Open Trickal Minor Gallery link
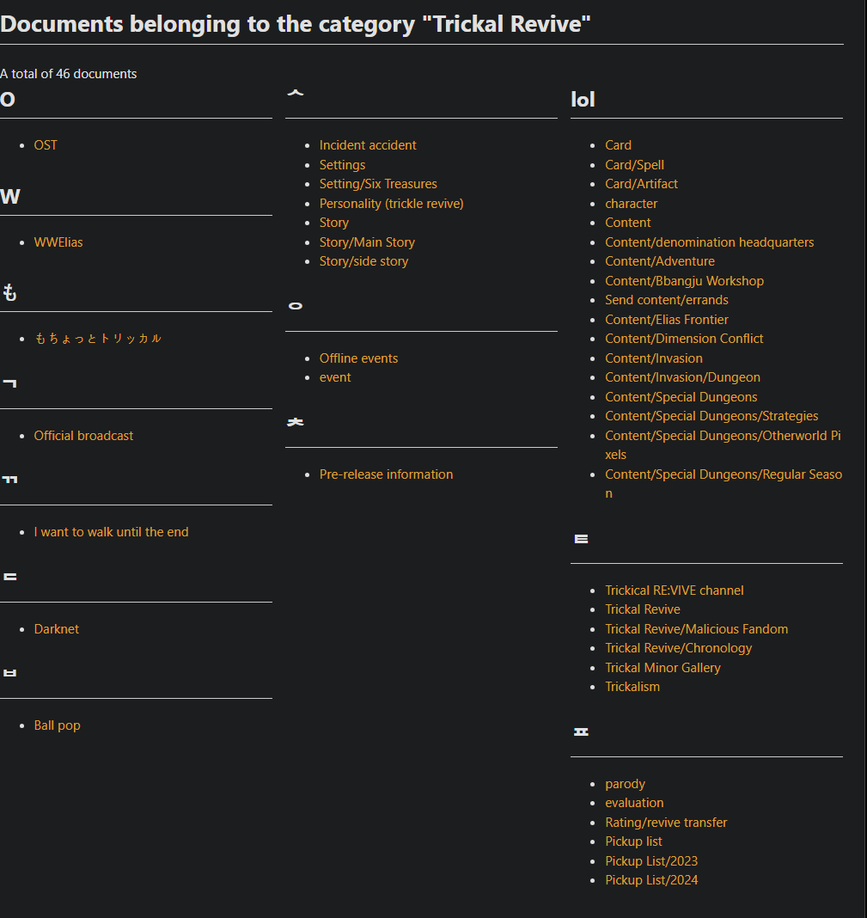 [x=662, y=668]
